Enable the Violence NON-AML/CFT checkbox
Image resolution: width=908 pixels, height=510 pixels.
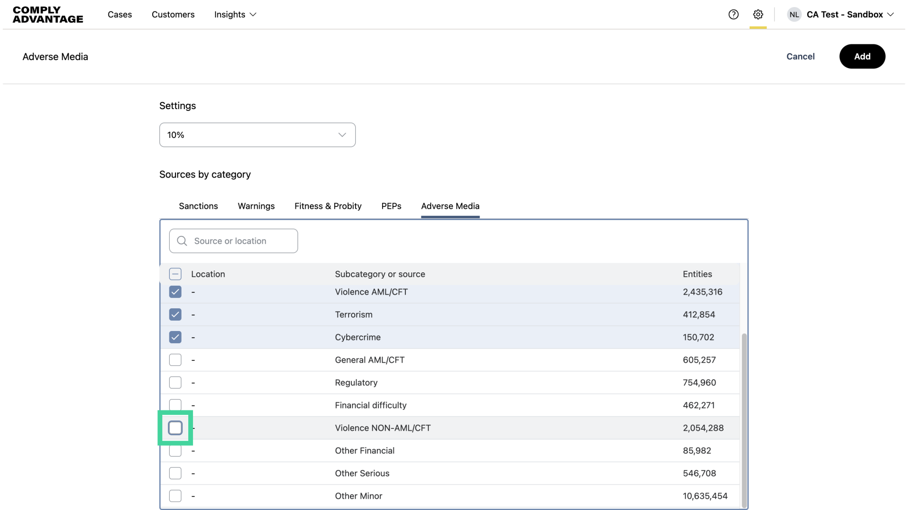coord(175,427)
